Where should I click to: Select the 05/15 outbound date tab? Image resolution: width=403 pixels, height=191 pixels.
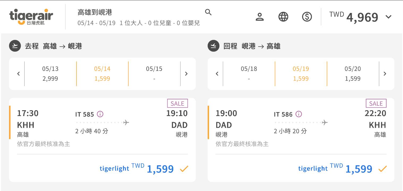(154, 74)
